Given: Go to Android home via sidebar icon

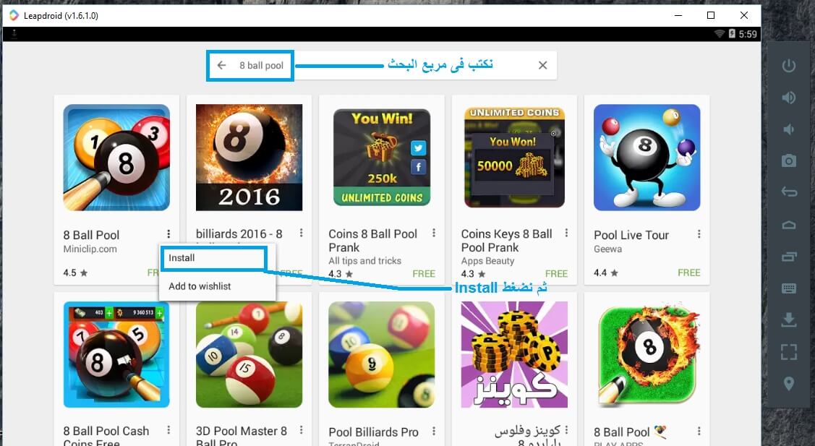Looking at the screenshot, I should [x=788, y=225].
